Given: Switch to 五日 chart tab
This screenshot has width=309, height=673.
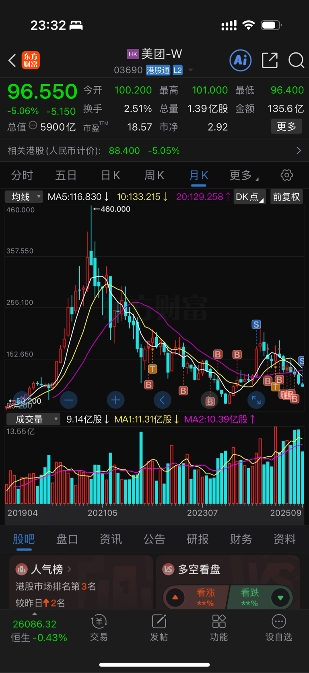Looking at the screenshot, I should [x=66, y=175].
